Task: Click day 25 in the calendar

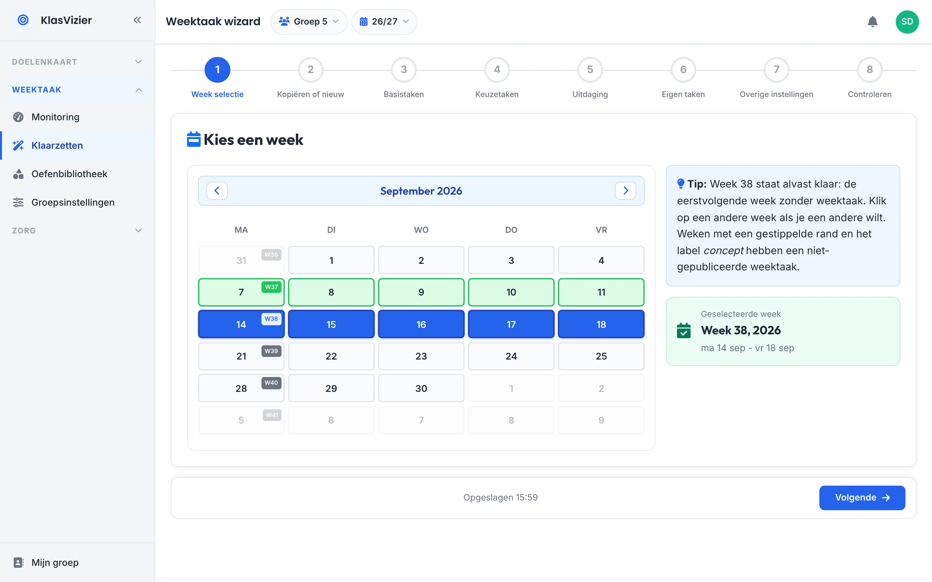Action: [601, 356]
